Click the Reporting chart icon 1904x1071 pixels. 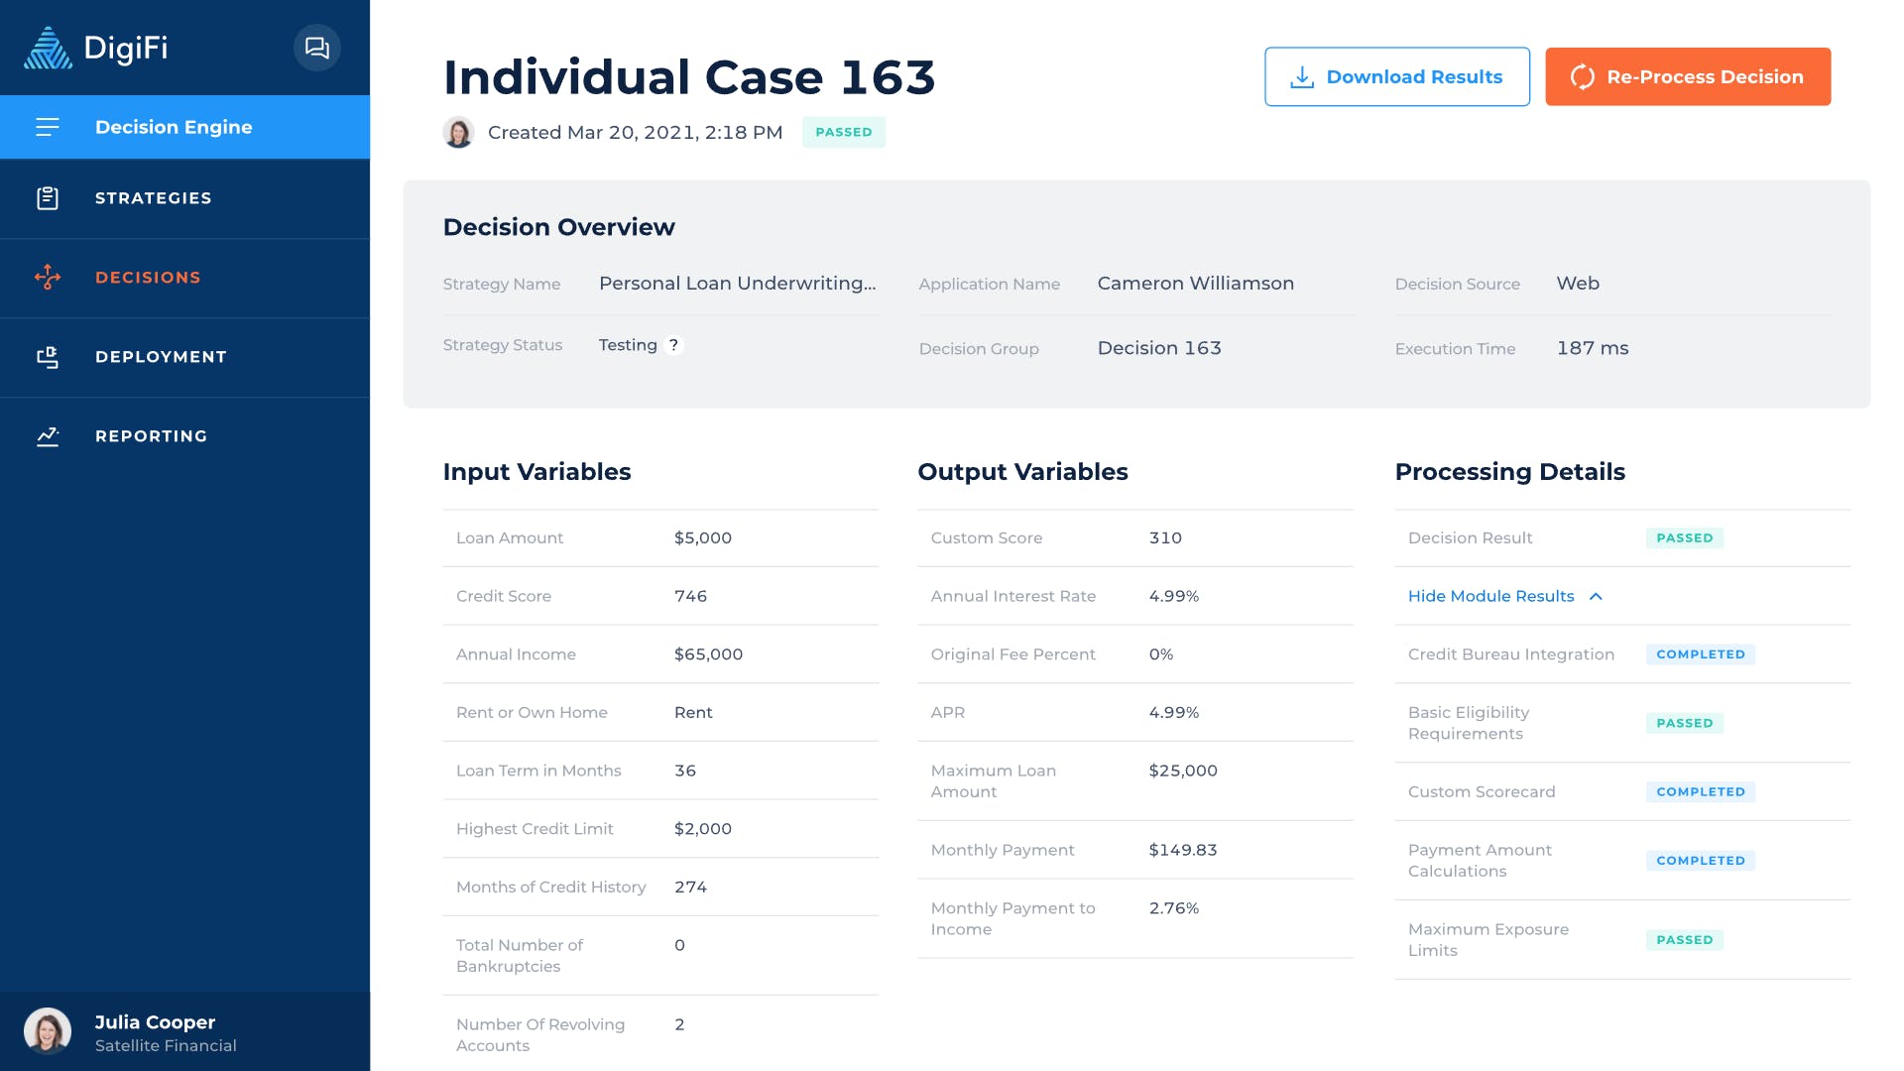tap(48, 436)
